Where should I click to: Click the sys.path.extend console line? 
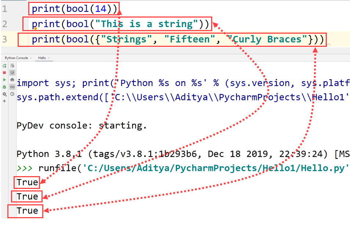183,97
